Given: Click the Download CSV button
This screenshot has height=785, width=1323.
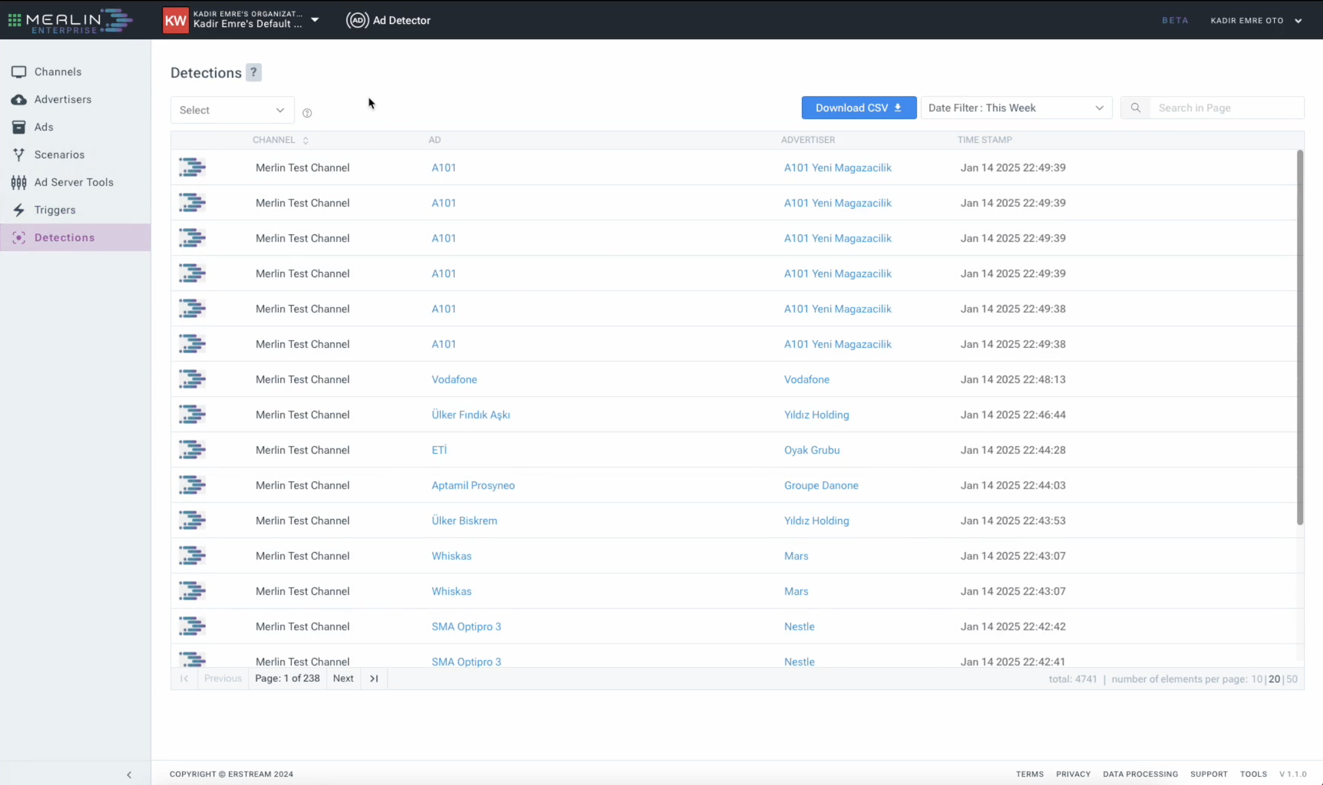Looking at the screenshot, I should click(859, 108).
